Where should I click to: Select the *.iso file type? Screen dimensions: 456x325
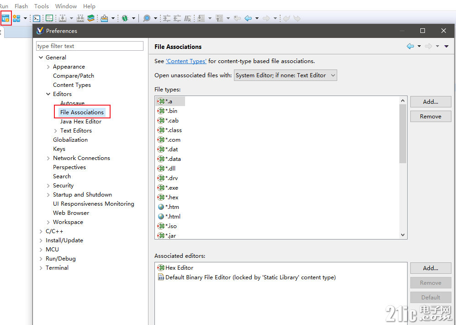click(x=167, y=226)
